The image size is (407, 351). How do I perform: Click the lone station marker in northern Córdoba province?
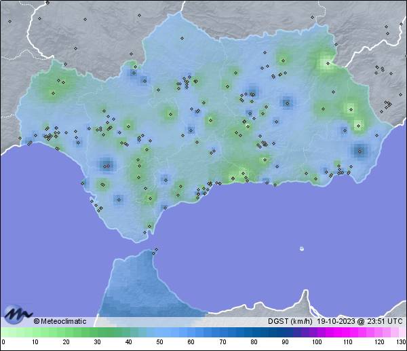coord(182,39)
